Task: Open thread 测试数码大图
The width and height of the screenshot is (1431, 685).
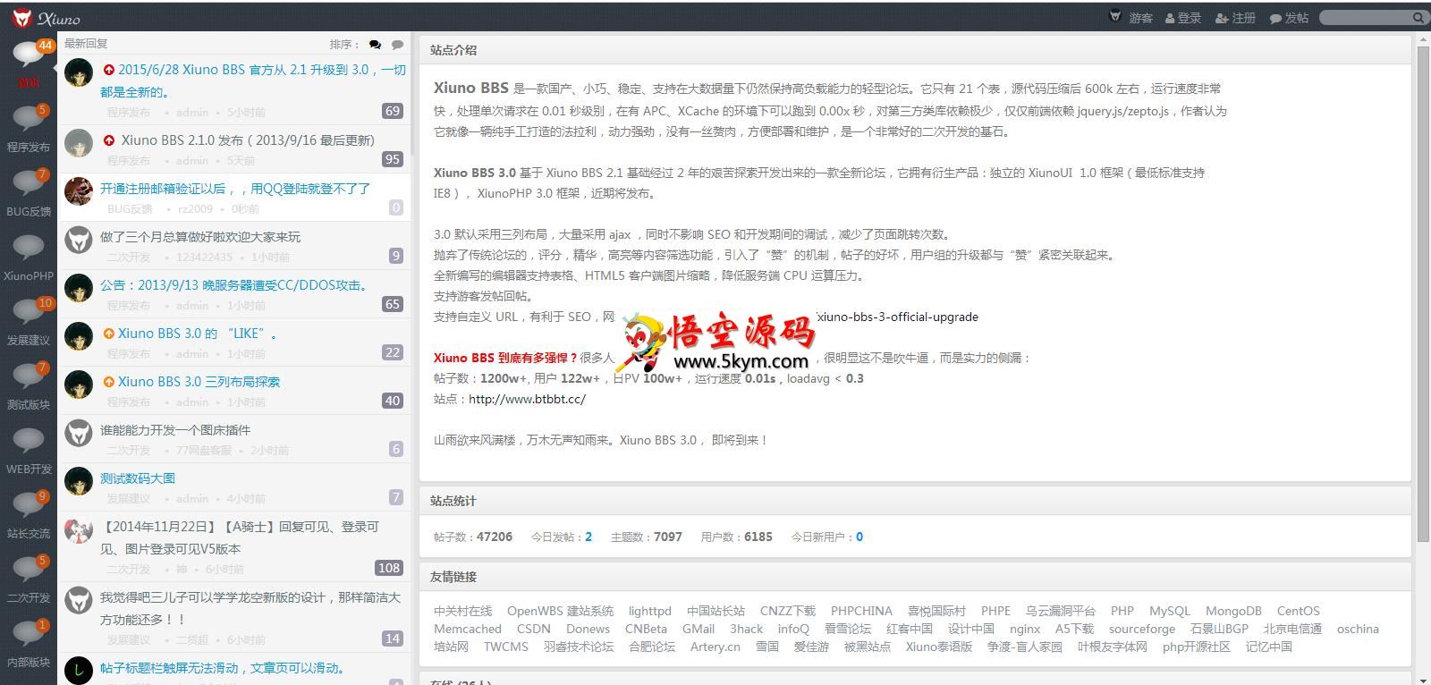Action: 138,478
